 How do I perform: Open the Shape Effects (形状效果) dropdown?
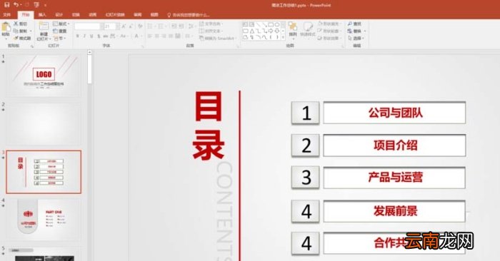pos(329,39)
